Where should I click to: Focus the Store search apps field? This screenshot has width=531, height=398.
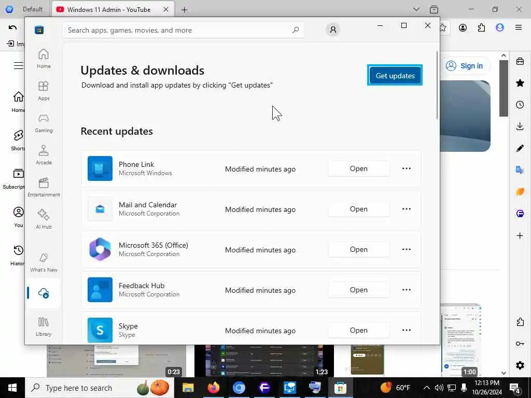183,30
